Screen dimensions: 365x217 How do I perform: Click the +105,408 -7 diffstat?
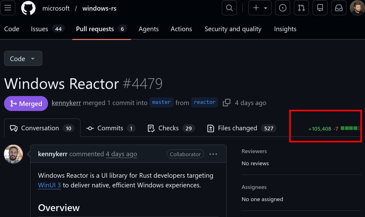point(334,128)
